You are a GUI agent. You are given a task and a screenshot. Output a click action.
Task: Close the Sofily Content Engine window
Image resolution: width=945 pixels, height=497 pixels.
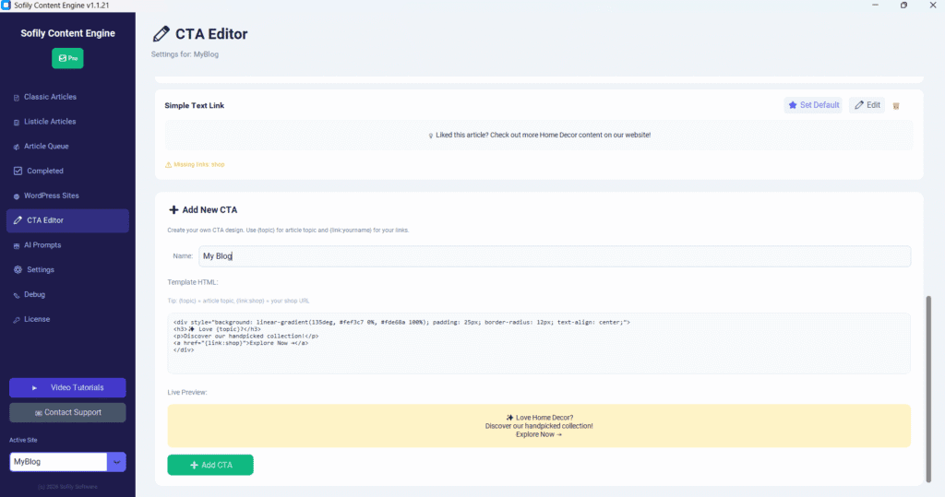[x=933, y=6]
